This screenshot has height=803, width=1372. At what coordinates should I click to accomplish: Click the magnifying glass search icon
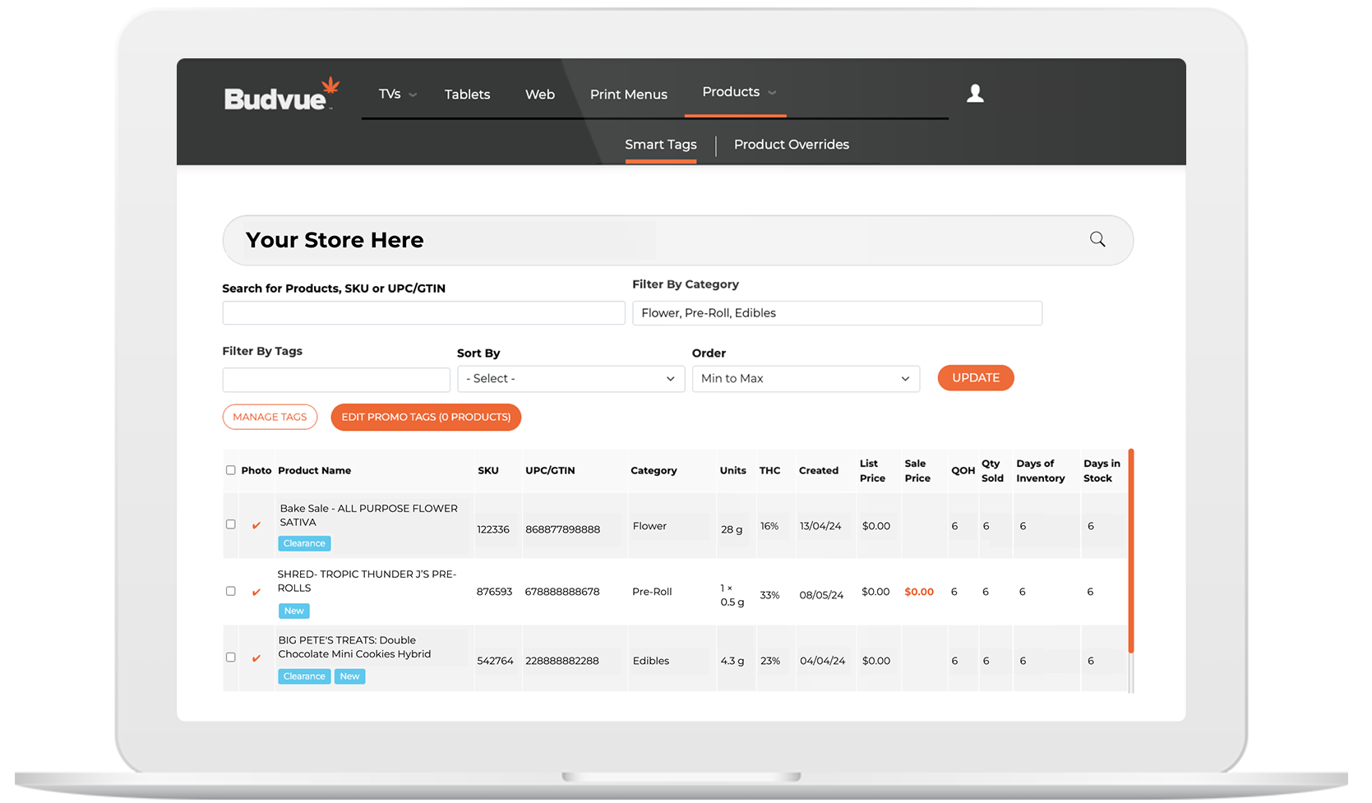coord(1097,239)
